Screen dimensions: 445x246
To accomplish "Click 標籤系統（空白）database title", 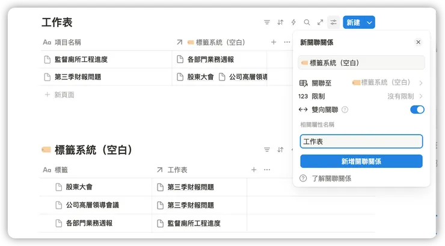I will (93, 150).
